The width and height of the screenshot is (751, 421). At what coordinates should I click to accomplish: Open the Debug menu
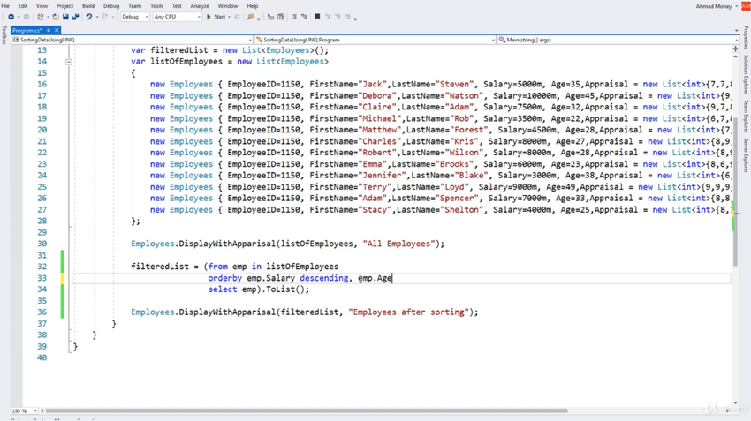pos(111,6)
